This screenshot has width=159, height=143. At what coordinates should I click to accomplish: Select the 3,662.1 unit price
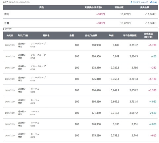115,102
